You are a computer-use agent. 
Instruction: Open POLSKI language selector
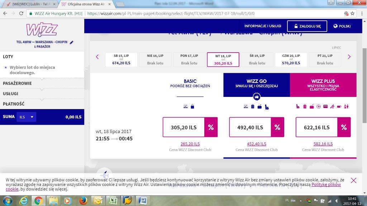pyautogui.click(x=342, y=26)
